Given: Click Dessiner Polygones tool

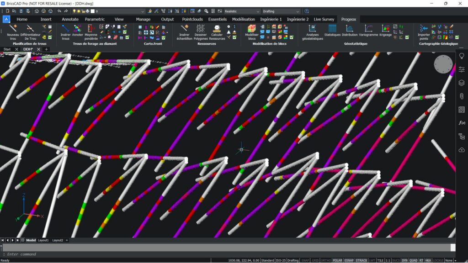Looking at the screenshot, I should click(201, 32).
